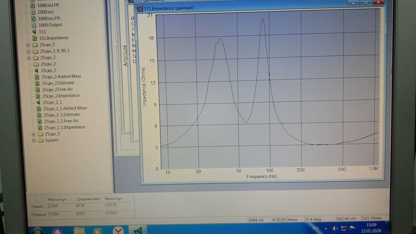Screen dimensions: 416x234
Task: Click the 1094 Hz status bar value
Action: 259,220
